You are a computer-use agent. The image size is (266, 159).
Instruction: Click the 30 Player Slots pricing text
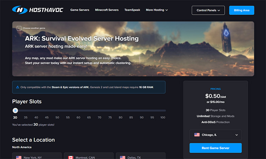pyautogui.click(x=216, y=110)
